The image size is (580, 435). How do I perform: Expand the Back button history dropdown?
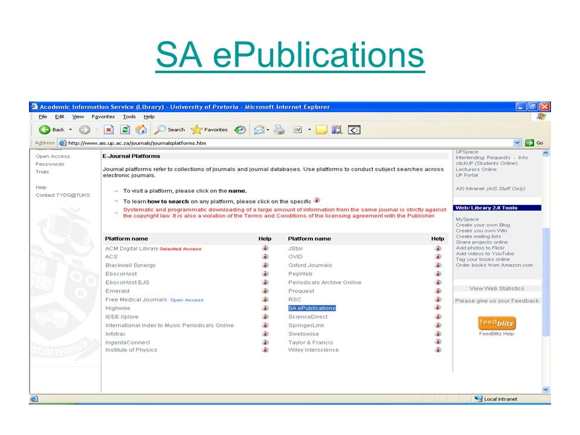pyautogui.click(x=70, y=130)
